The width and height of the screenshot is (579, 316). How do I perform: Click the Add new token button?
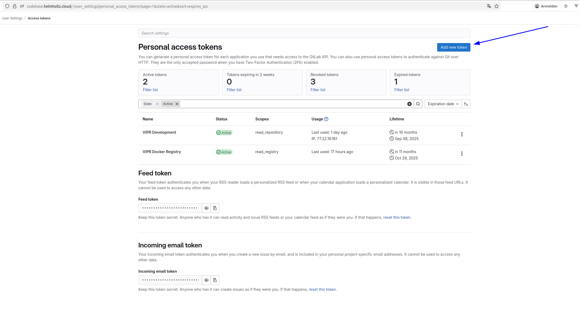coord(453,47)
